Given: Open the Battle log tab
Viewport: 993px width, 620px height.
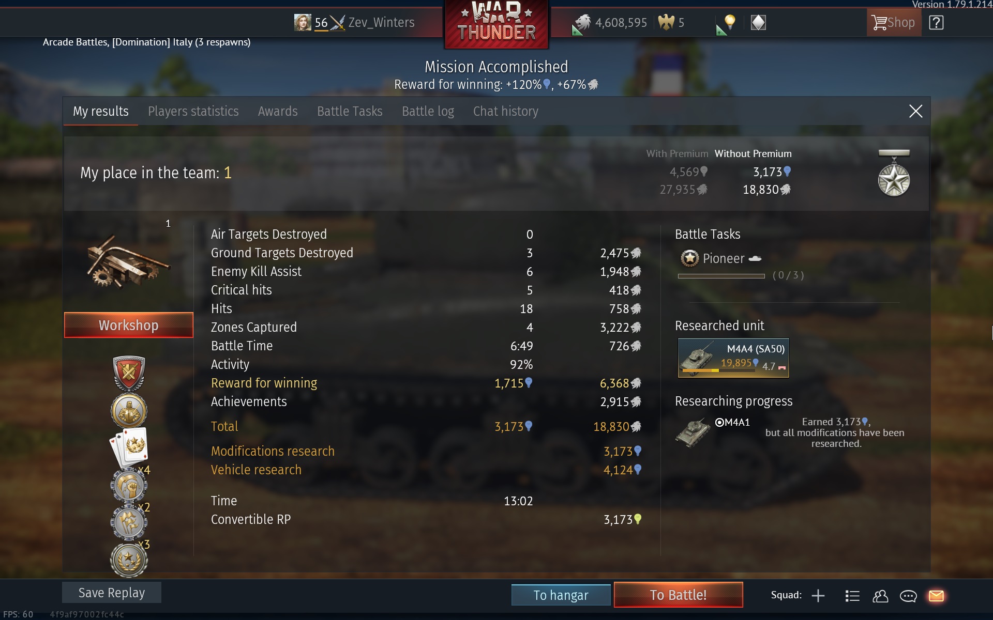Looking at the screenshot, I should click(428, 111).
